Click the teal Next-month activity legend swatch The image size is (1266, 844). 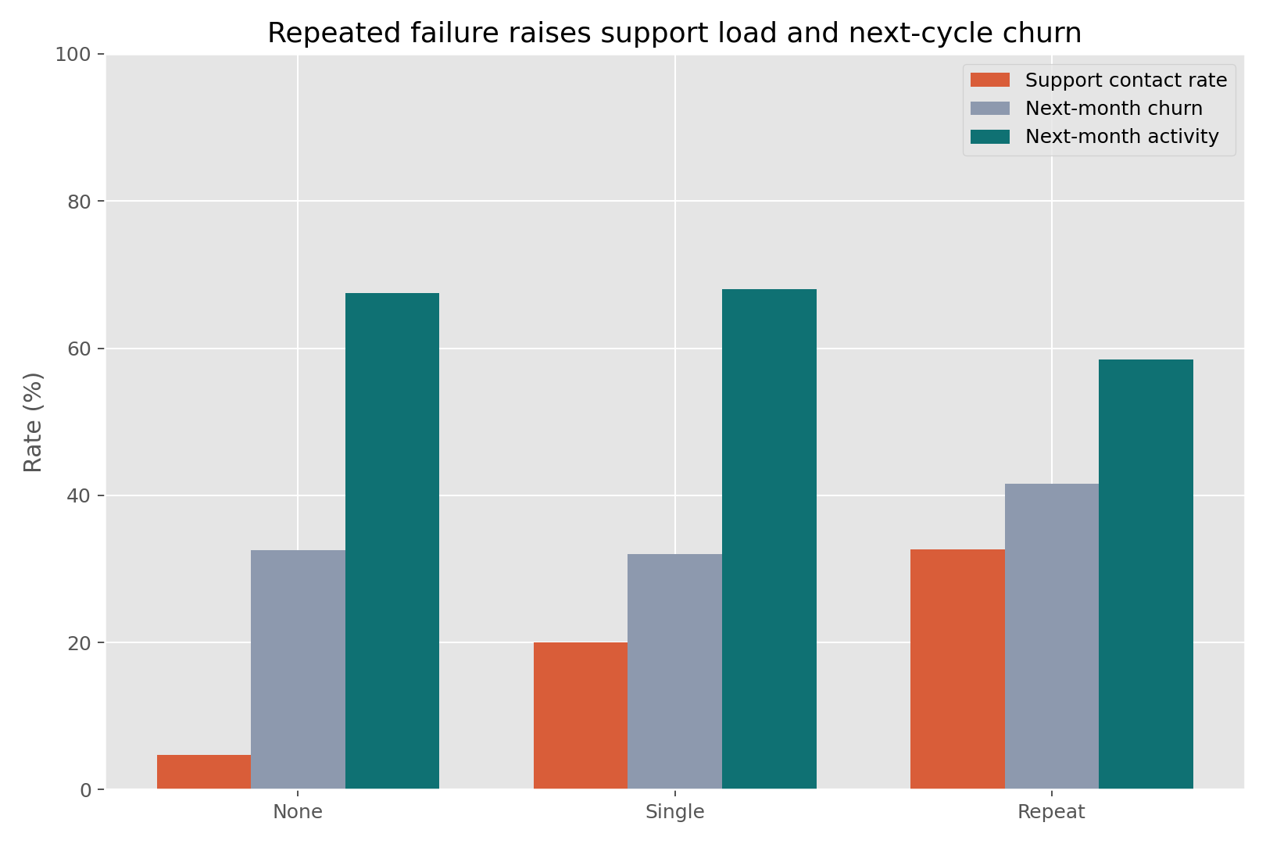tap(989, 137)
